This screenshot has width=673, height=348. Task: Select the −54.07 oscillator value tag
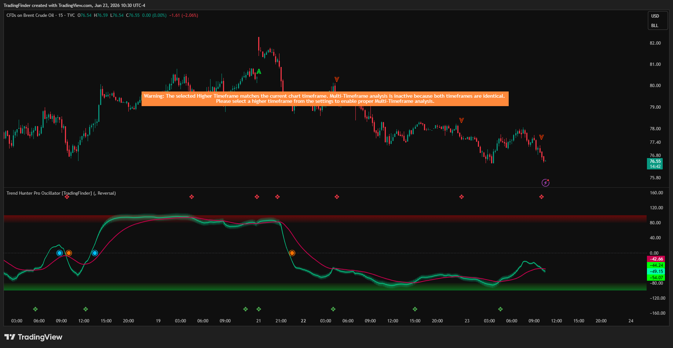656,278
